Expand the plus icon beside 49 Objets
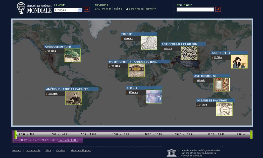This screenshot has height=158, width=263. 195,81
